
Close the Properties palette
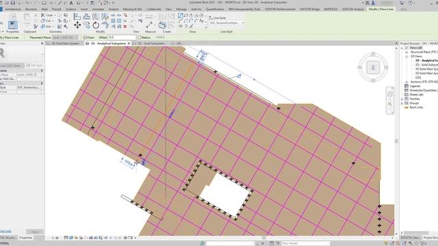click(42, 44)
